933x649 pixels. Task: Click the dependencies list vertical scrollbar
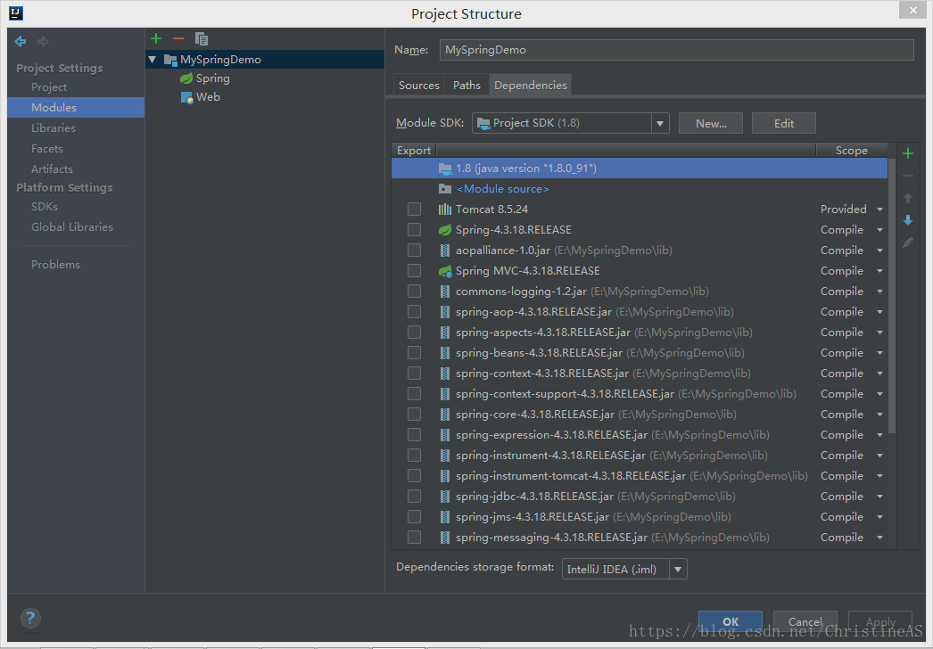(x=892, y=298)
